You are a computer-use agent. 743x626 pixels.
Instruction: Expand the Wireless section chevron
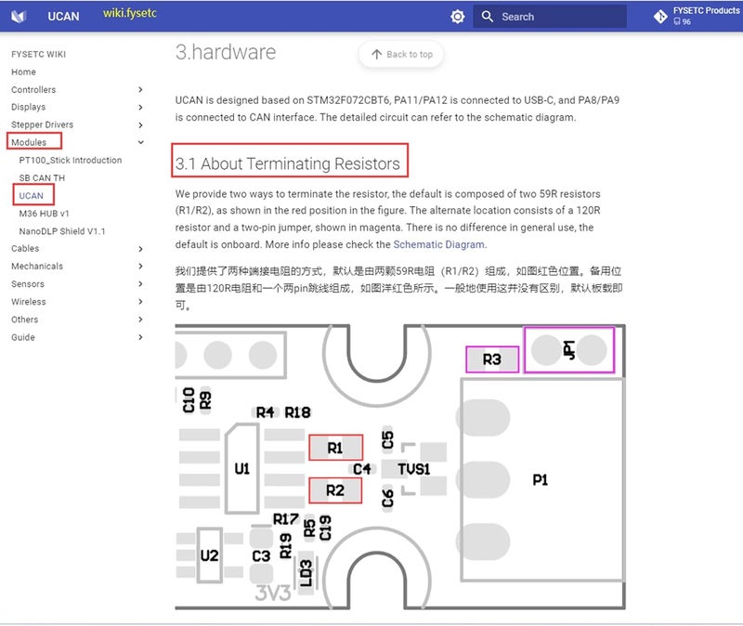click(x=140, y=301)
